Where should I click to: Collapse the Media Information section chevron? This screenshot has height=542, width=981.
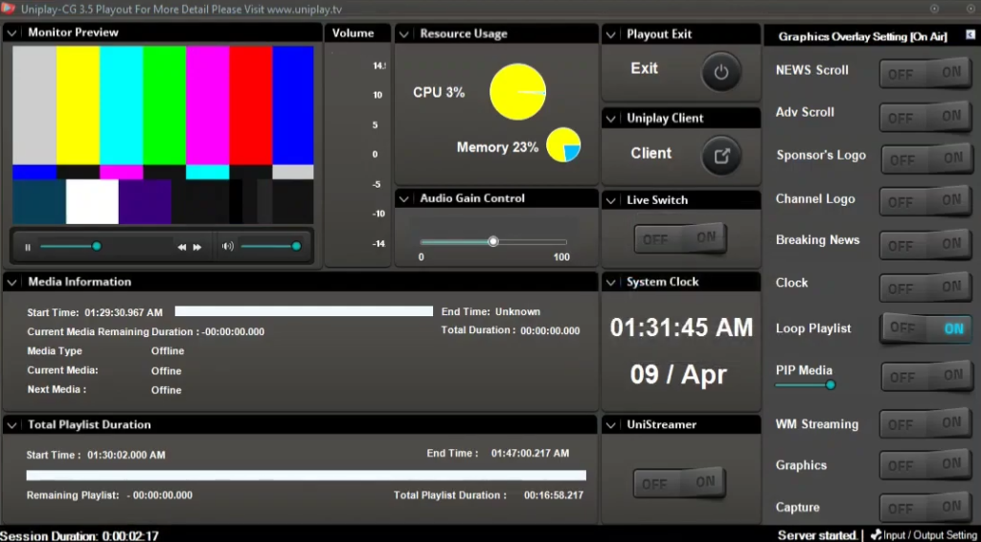[x=12, y=282]
